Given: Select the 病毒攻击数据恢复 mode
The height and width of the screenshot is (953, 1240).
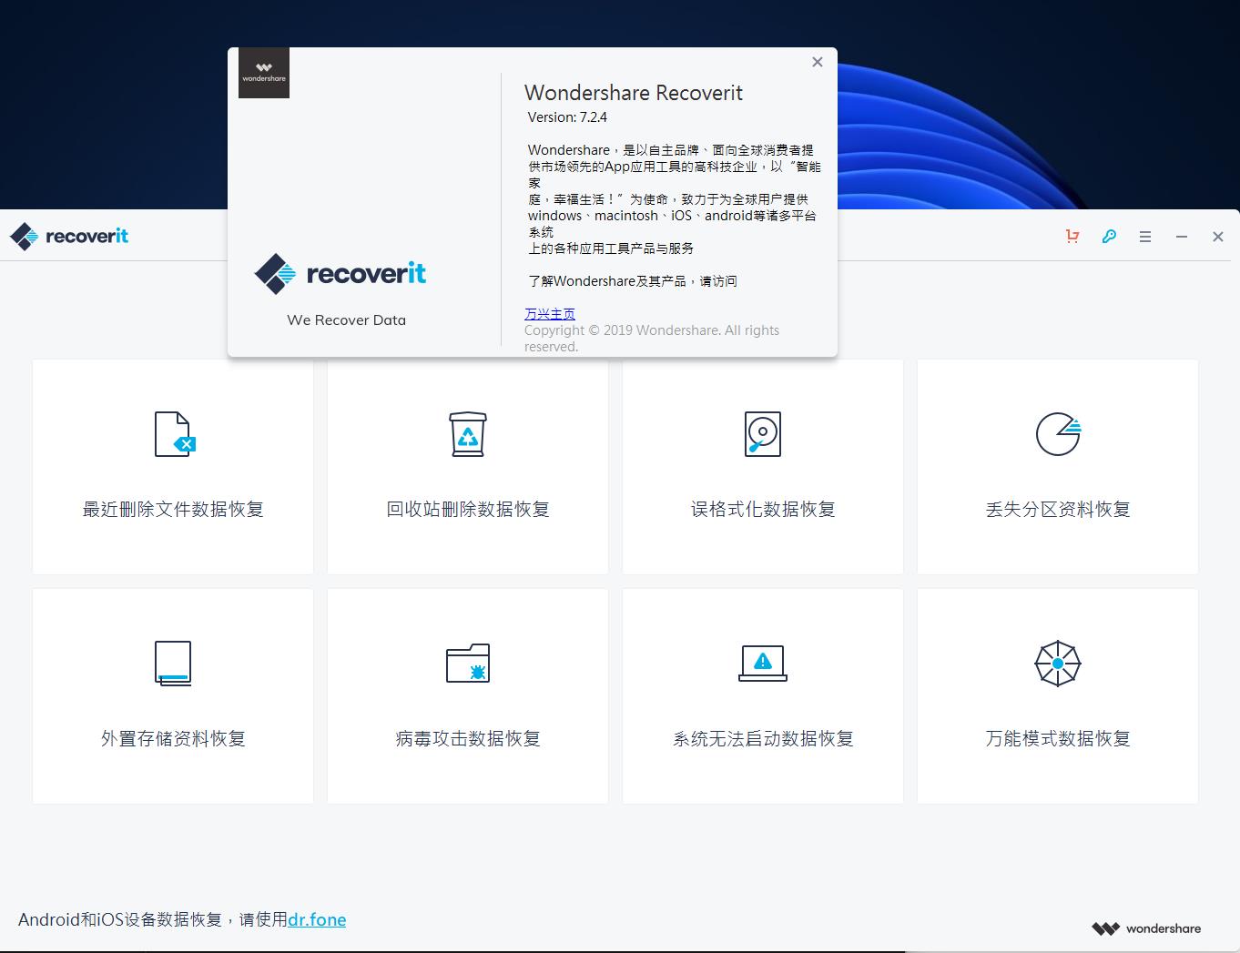Looking at the screenshot, I should click(467, 695).
